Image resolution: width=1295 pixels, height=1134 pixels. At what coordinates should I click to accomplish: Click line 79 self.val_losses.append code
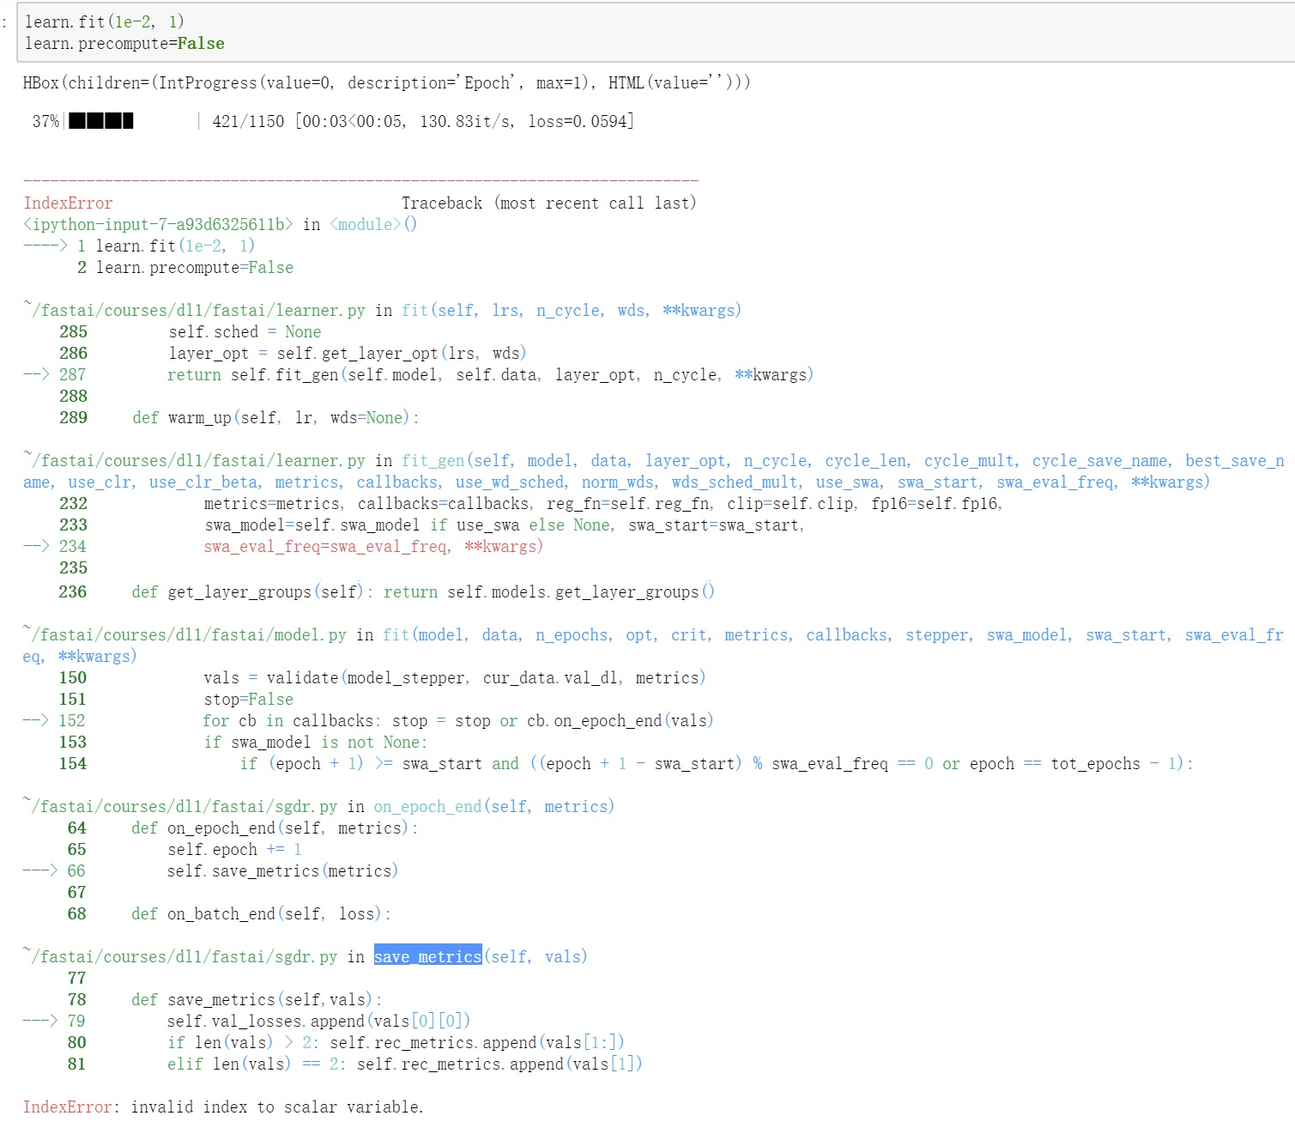(318, 1022)
